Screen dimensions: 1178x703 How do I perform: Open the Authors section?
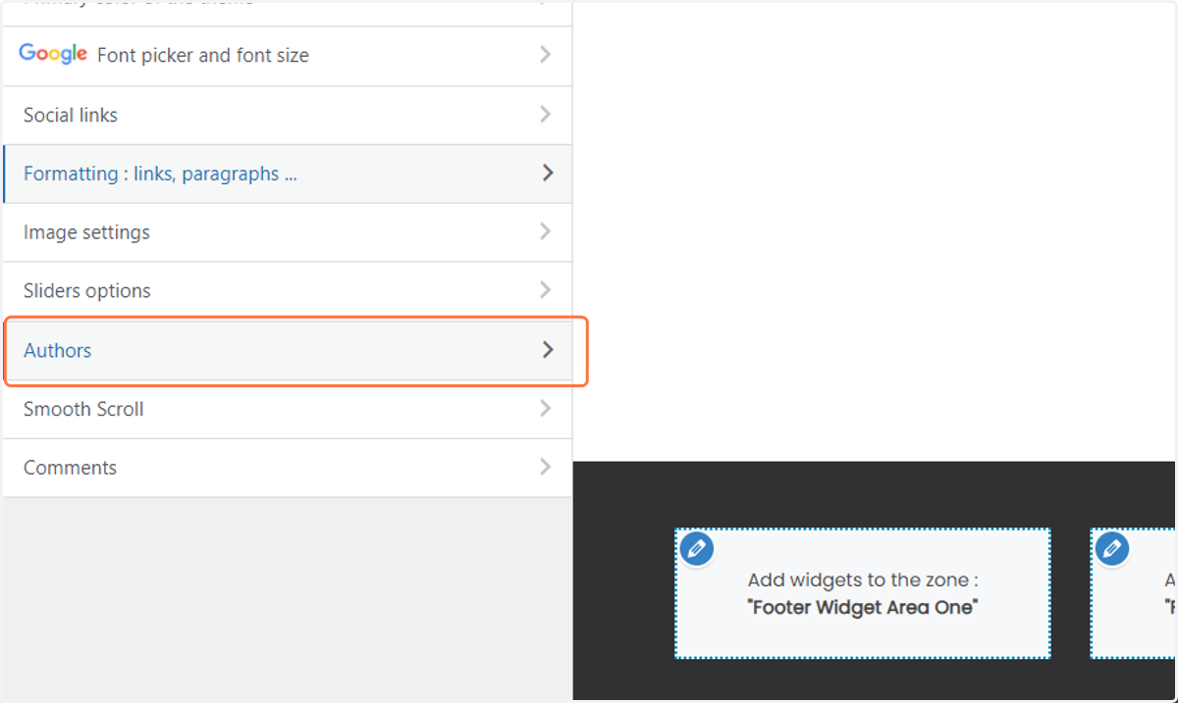[x=288, y=350]
